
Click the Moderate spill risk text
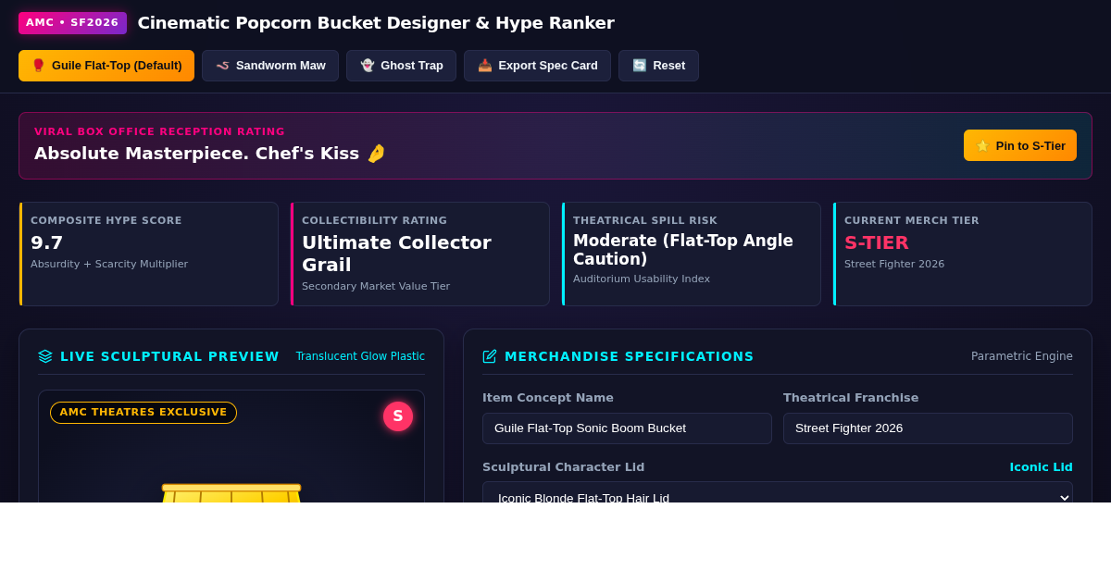pos(683,250)
